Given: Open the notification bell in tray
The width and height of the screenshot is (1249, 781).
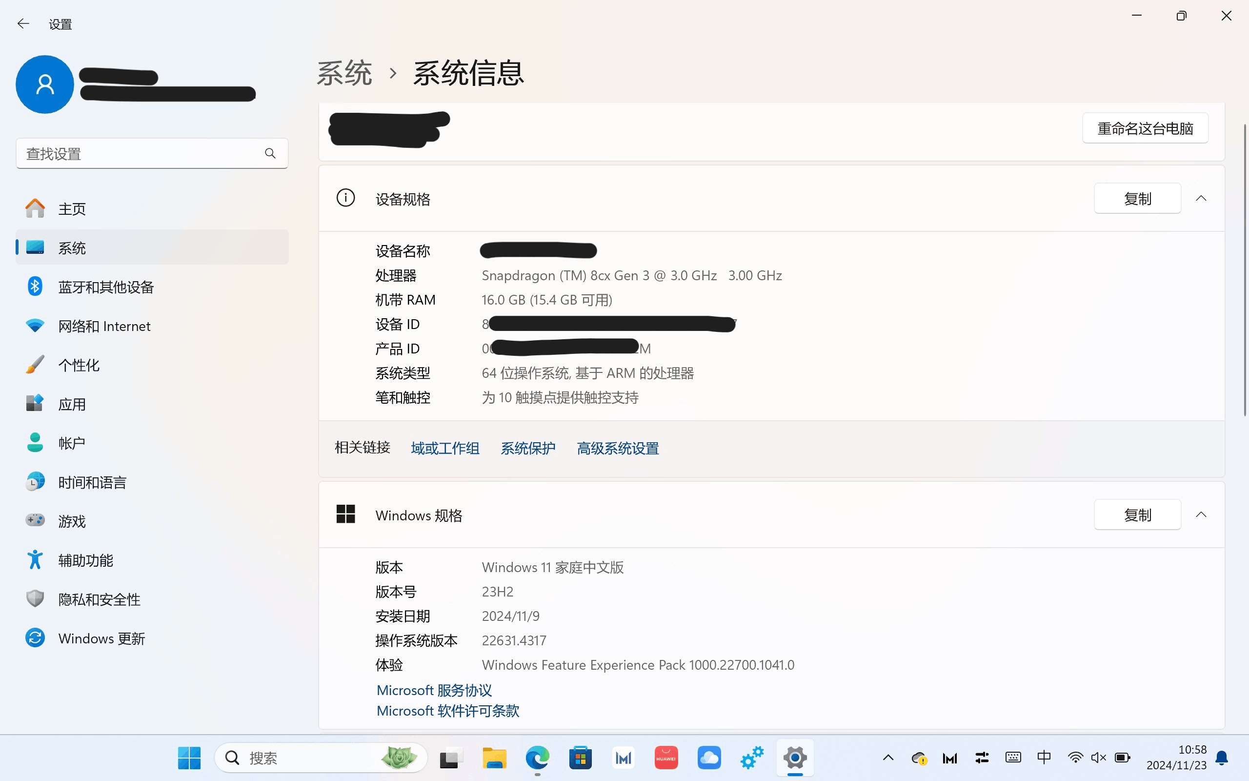Looking at the screenshot, I should 1222,758.
